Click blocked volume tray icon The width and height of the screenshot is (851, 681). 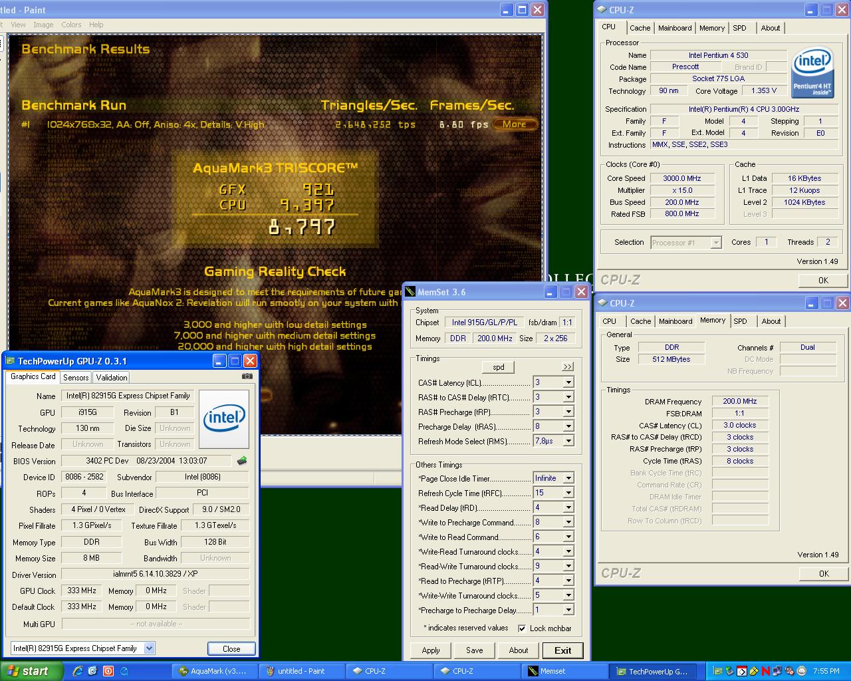click(790, 671)
